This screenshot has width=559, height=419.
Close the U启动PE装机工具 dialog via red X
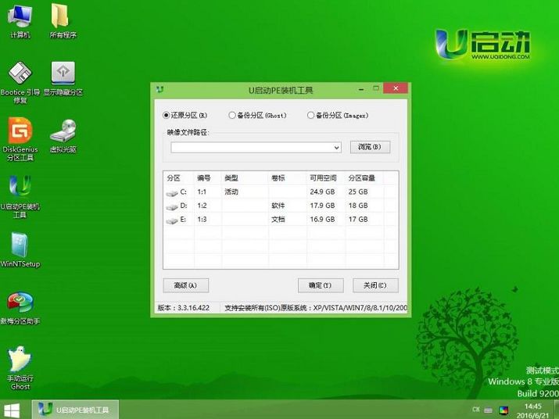pos(396,88)
